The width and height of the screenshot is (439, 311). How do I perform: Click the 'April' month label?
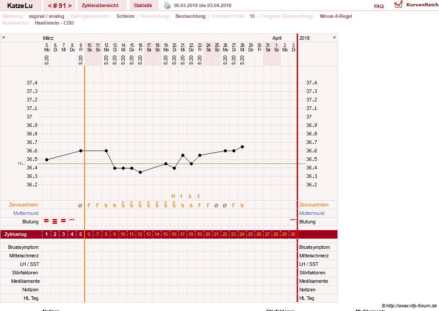[277, 38]
